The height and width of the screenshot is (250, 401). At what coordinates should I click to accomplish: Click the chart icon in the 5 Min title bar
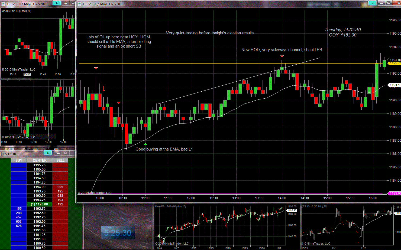coord(79,4)
